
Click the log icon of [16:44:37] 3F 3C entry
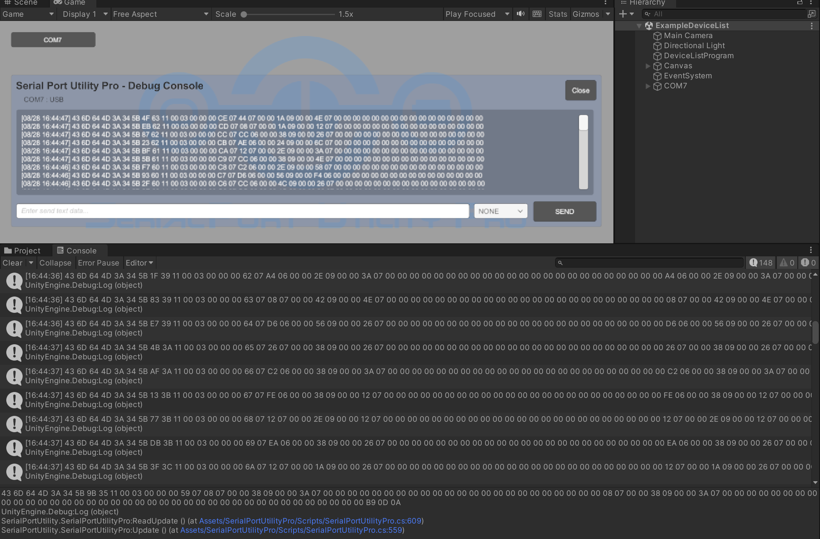[x=14, y=472]
